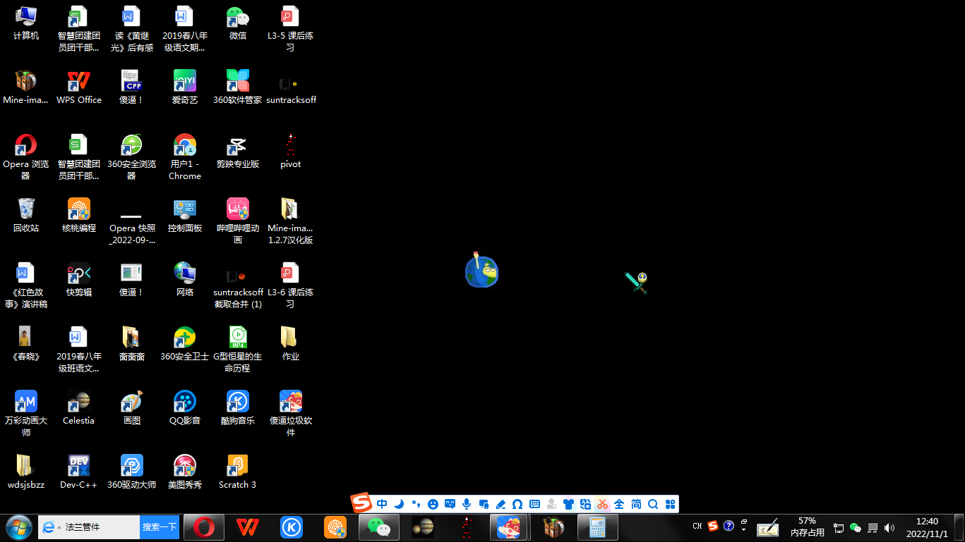Show the Sogou soft keyboard

click(534, 504)
